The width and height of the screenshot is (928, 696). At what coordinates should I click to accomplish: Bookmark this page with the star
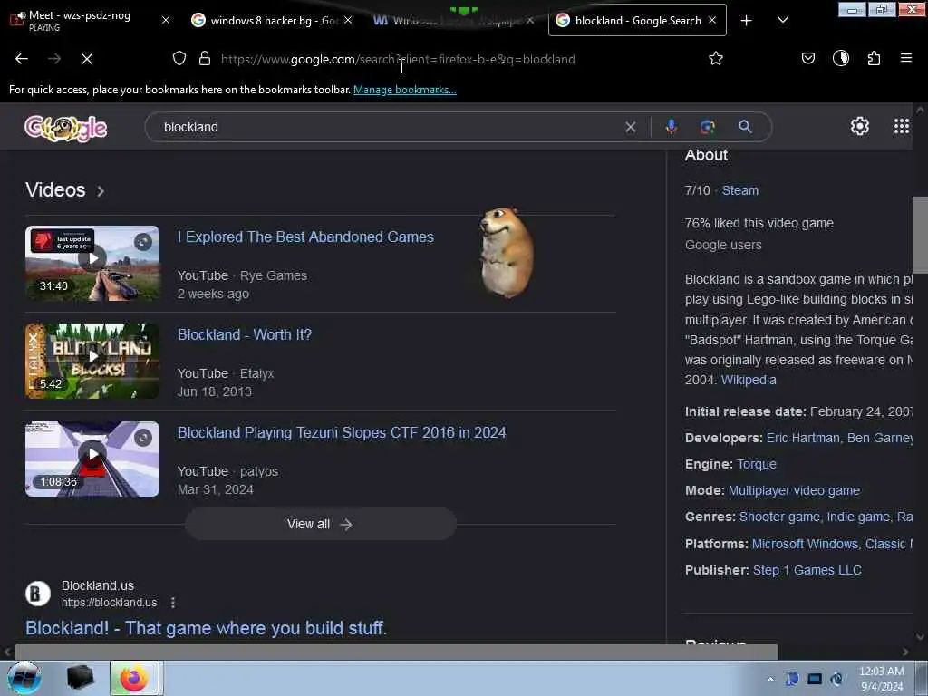pos(716,58)
